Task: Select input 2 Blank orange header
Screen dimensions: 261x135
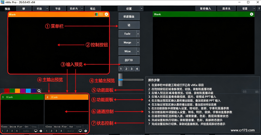Action: point(67,97)
